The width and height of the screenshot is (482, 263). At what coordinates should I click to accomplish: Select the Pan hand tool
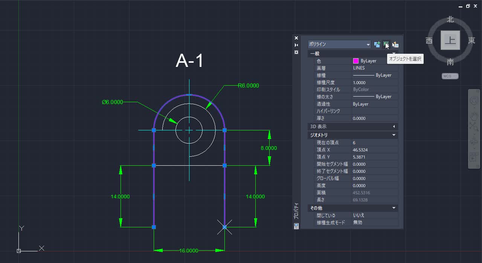click(x=474, y=116)
